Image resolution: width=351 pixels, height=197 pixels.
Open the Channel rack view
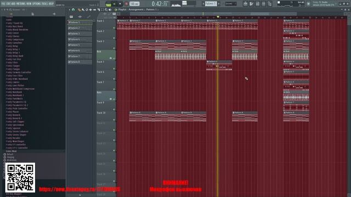(258, 4)
